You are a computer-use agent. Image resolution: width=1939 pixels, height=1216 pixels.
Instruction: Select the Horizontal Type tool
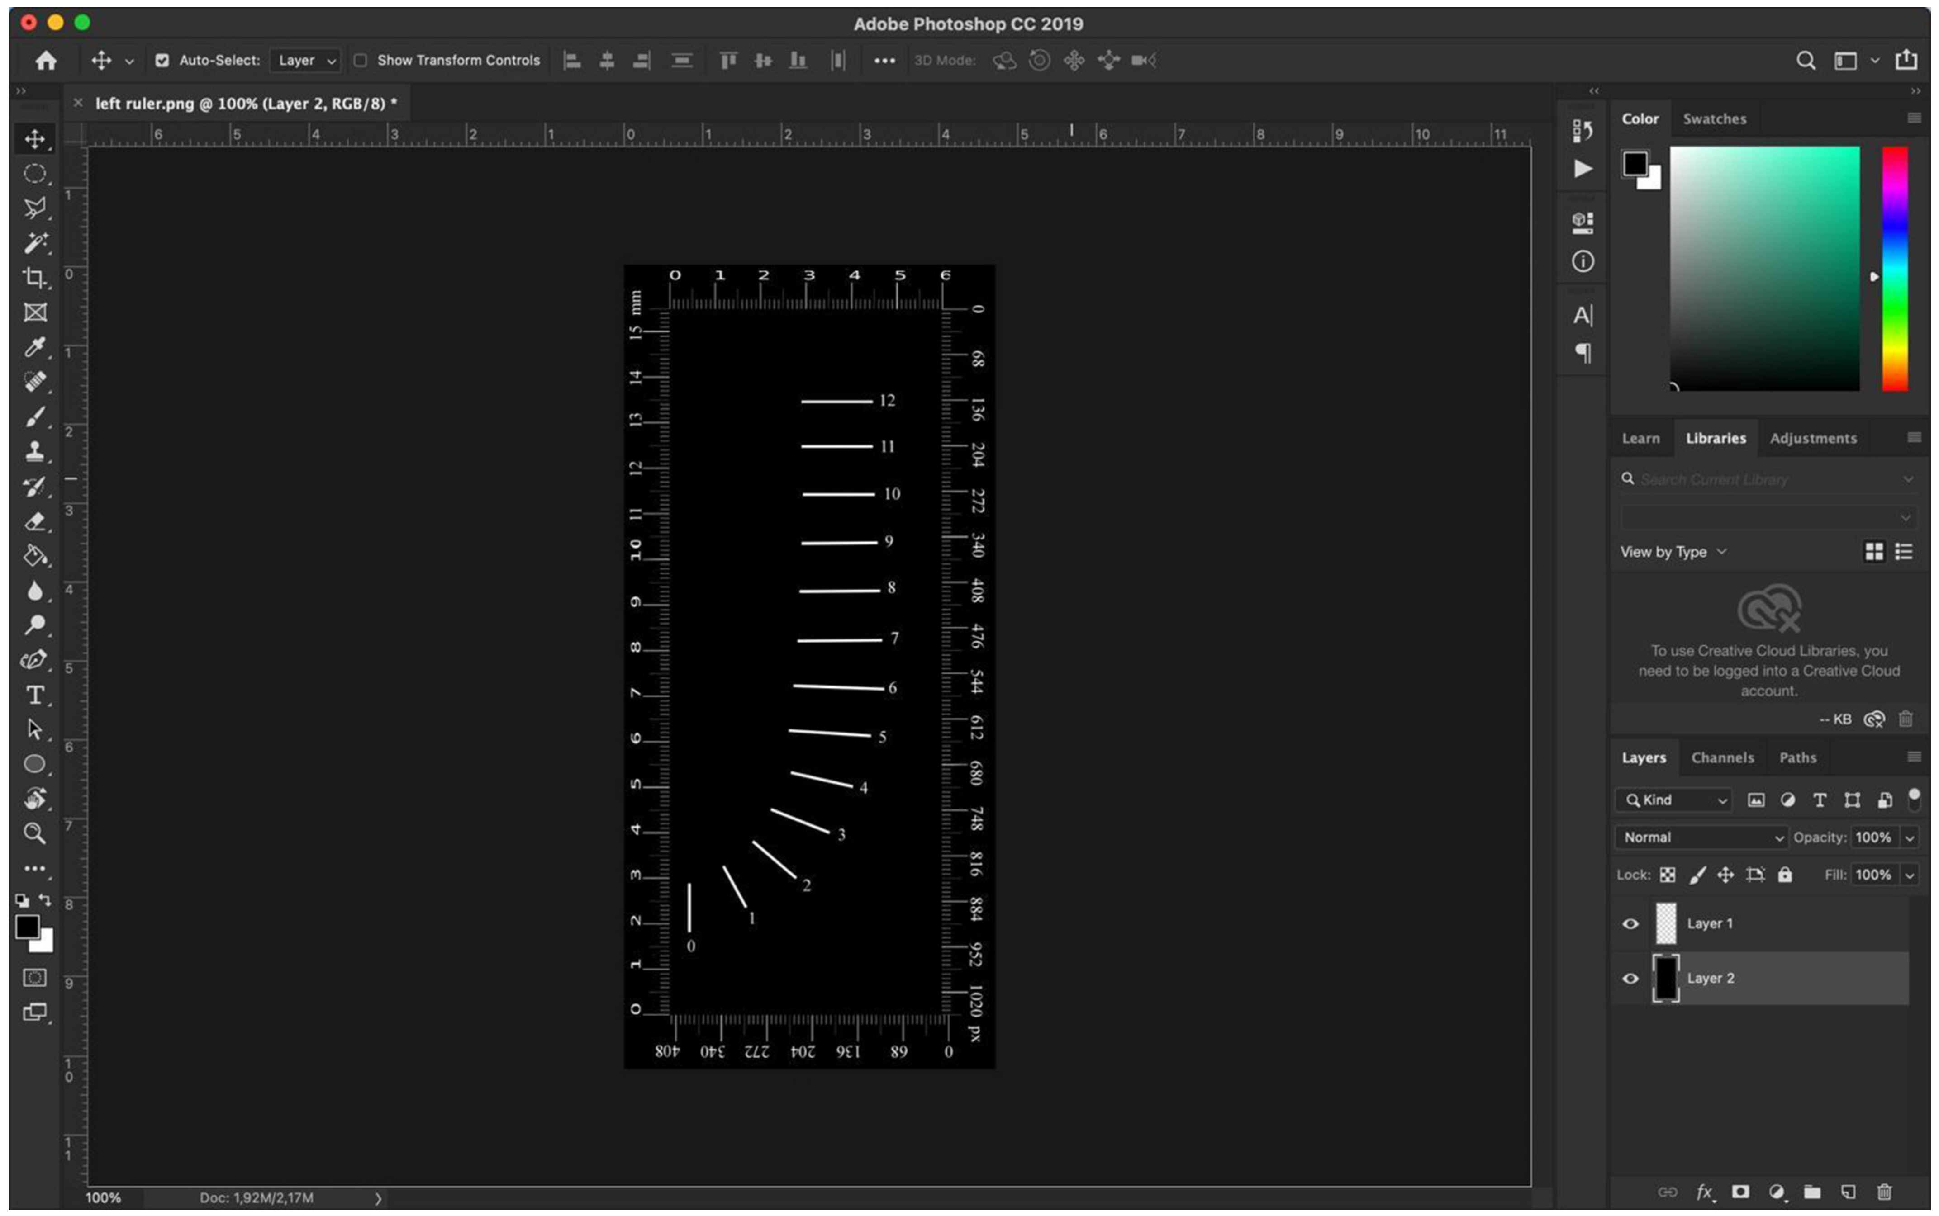pos(34,695)
